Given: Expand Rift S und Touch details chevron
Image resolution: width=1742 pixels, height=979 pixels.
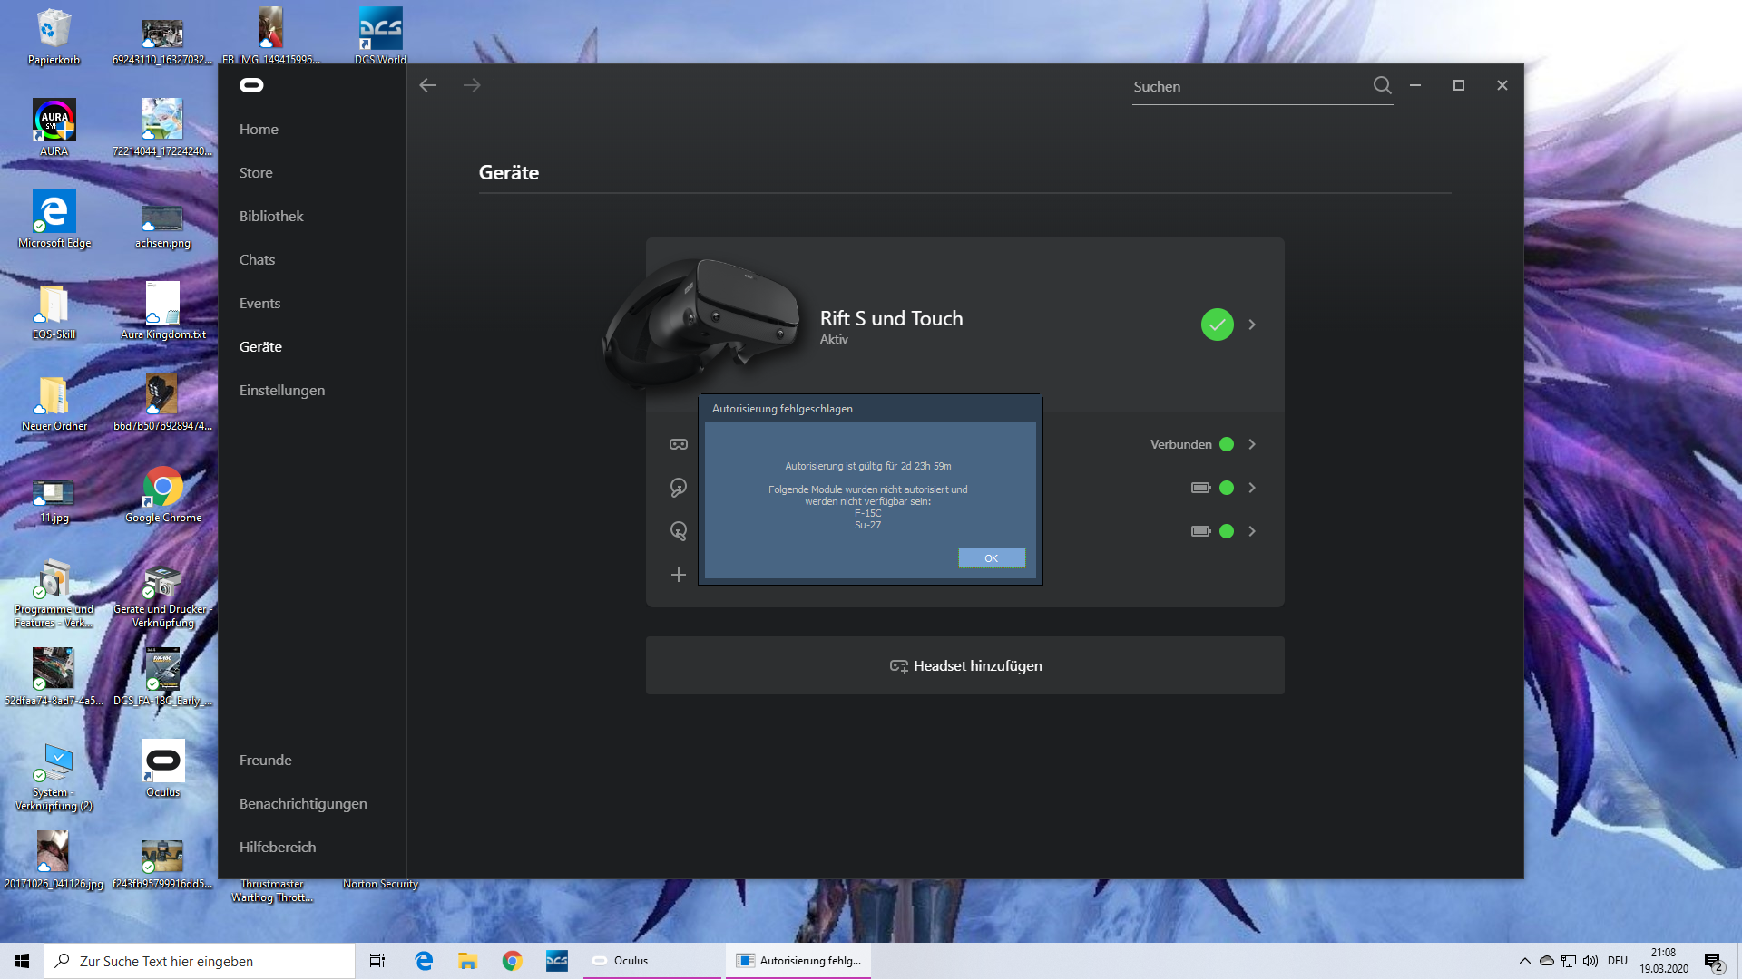Looking at the screenshot, I should (x=1252, y=325).
